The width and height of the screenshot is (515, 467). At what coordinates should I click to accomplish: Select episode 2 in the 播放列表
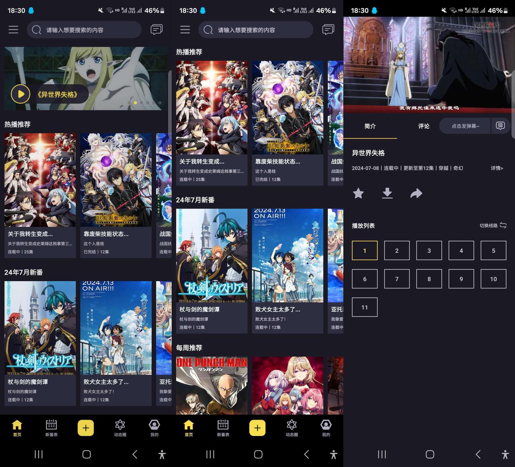[x=397, y=251]
